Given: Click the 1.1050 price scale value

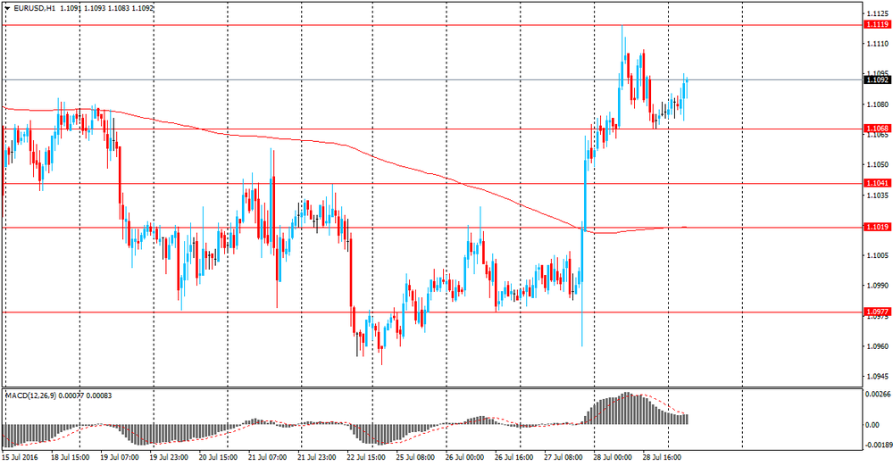Looking at the screenshot, I should 878,165.
